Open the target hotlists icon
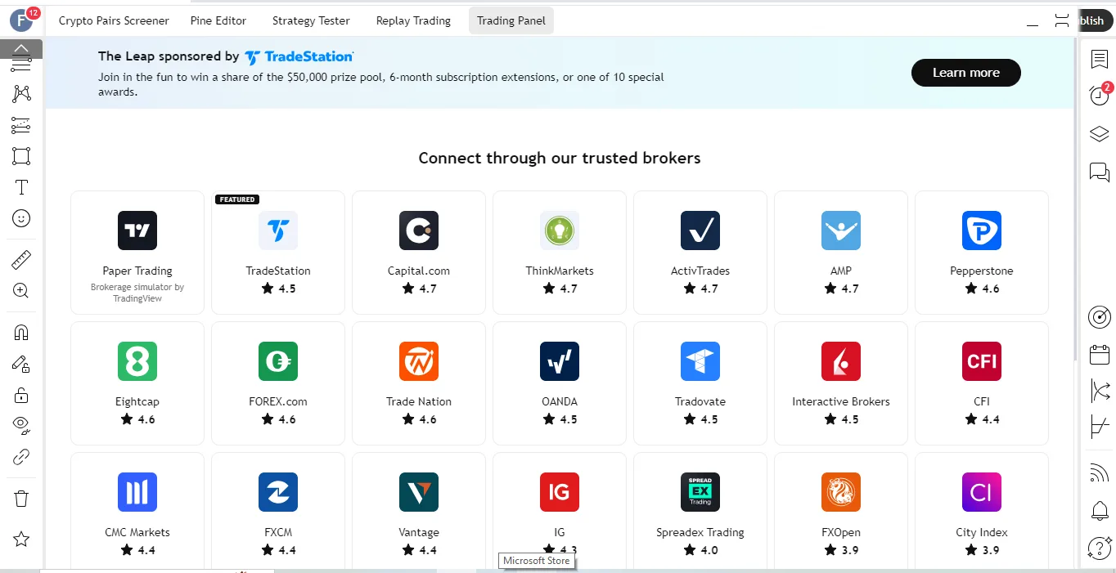This screenshot has width=1116, height=573. [x=1100, y=316]
